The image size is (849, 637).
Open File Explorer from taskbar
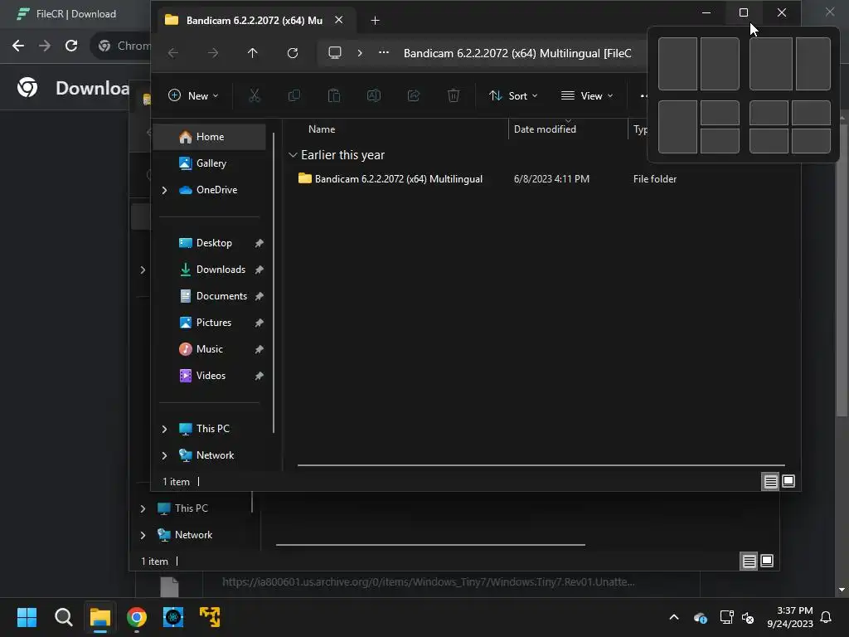(x=100, y=617)
